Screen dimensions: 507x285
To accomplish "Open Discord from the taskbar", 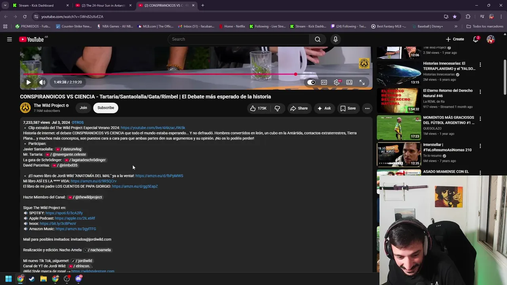I will [78, 279].
